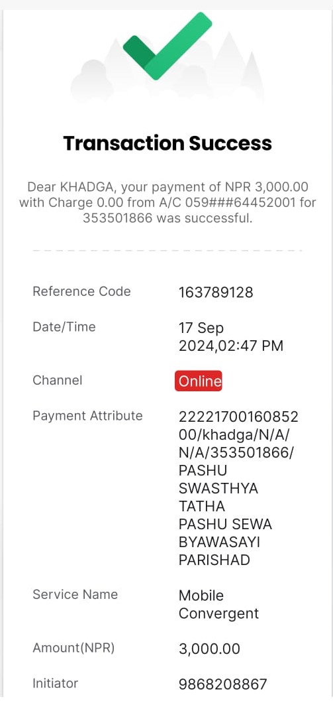Click the Date/Time label

(x=64, y=327)
